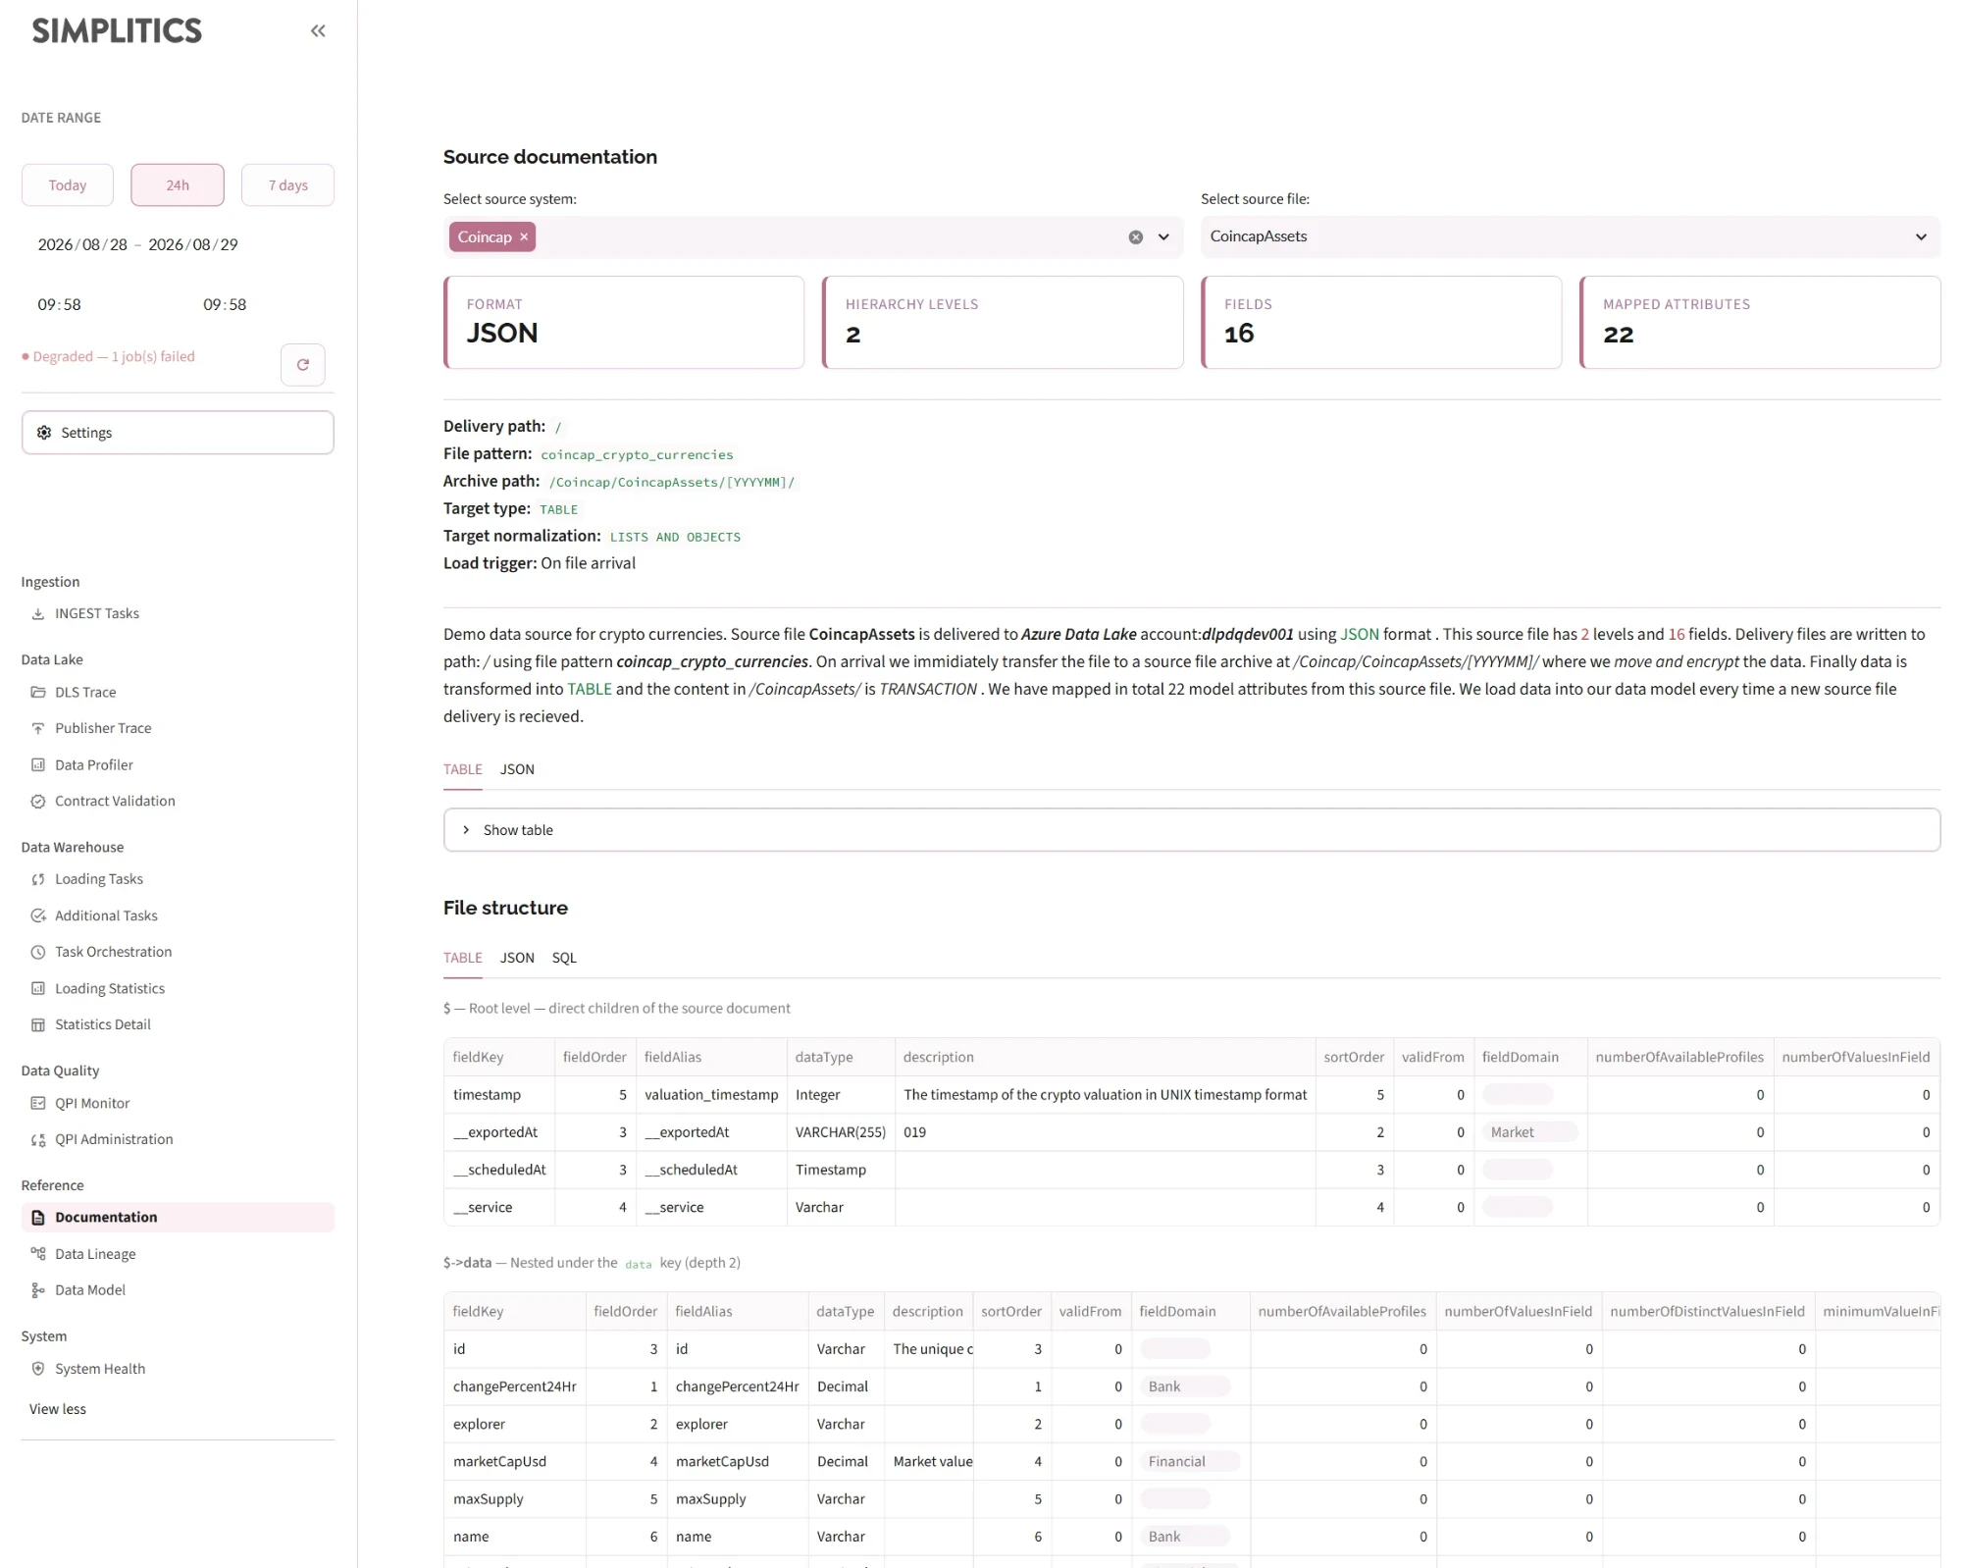1962x1568 pixels.
Task: Click the Loading Statistics icon
Action: 38,988
